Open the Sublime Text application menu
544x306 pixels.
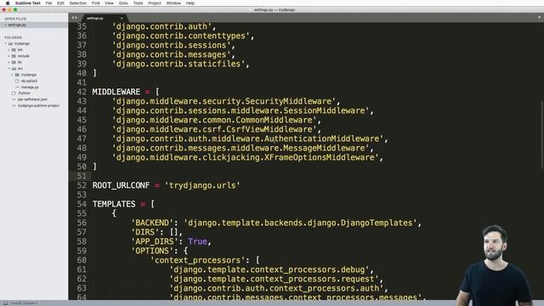(28, 3)
